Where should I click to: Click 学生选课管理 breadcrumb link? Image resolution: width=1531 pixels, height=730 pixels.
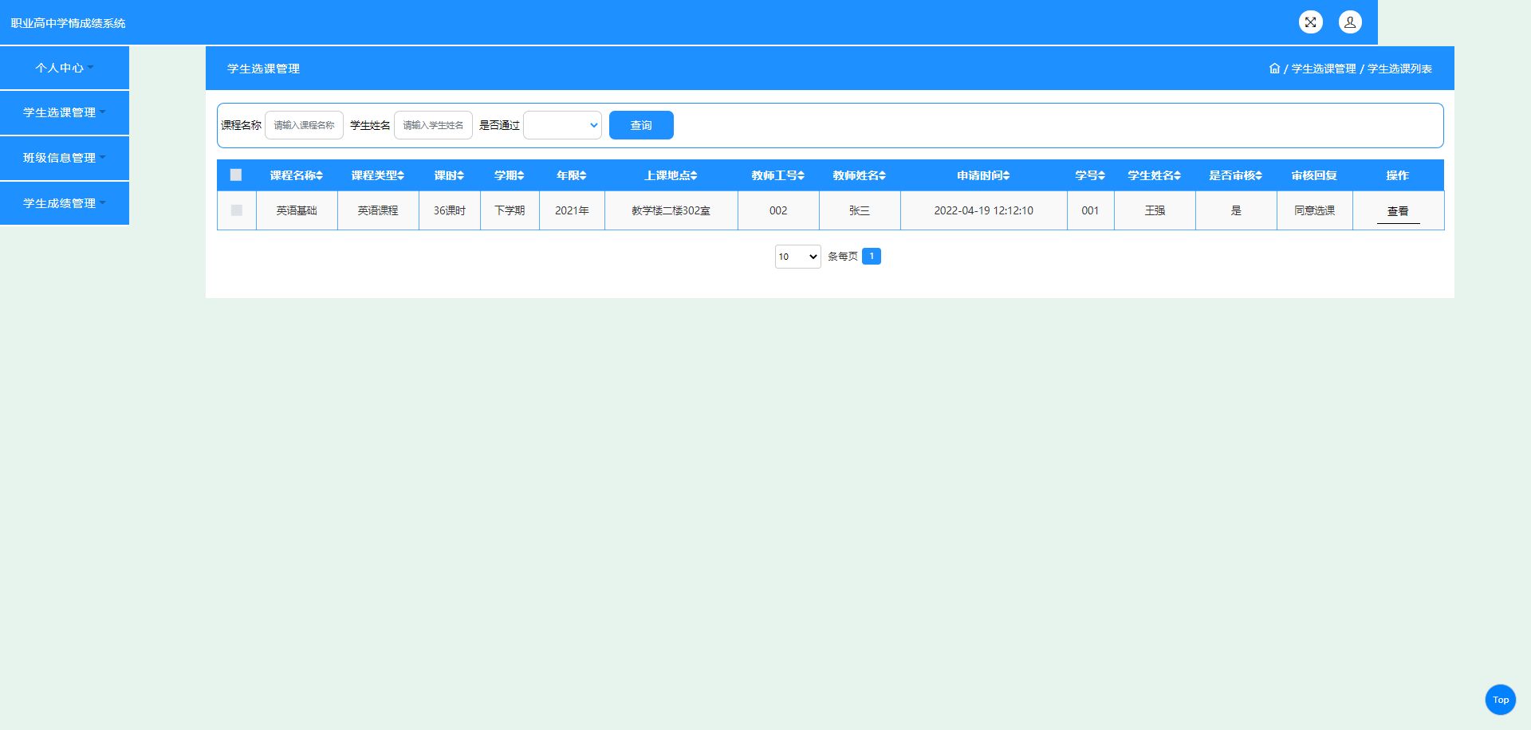pyautogui.click(x=1324, y=69)
